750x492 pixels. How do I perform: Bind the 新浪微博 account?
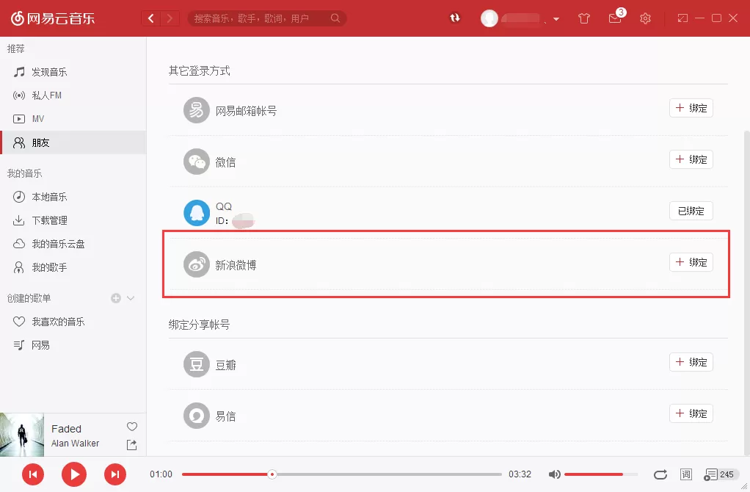(x=691, y=262)
